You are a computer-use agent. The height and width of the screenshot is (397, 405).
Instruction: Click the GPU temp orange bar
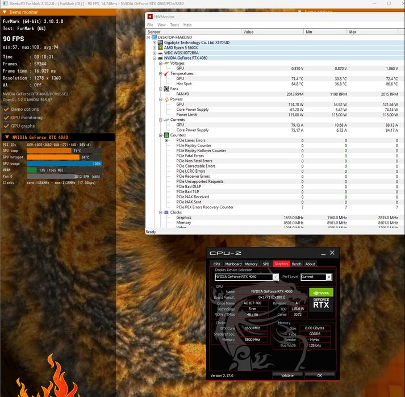[x=49, y=151]
